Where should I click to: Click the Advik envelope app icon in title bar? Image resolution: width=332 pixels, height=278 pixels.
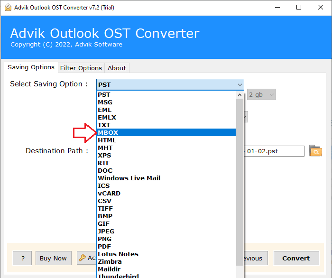8,8
